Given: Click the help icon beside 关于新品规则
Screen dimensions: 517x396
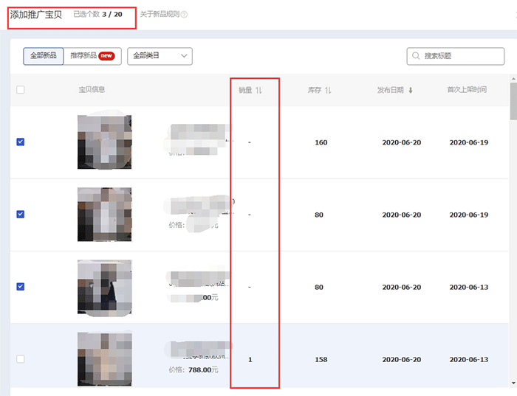Looking at the screenshot, I should [185, 14].
